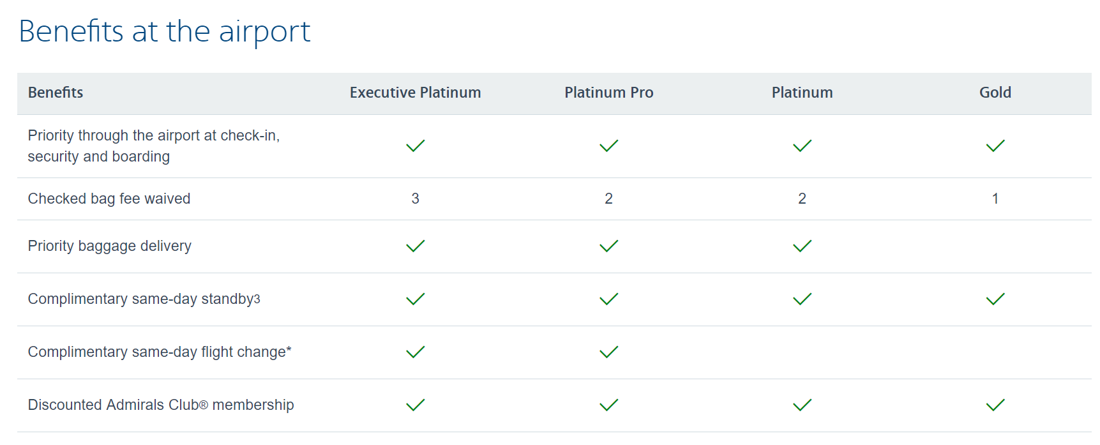Click the Executive Platinum column header

(x=415, y=93)
